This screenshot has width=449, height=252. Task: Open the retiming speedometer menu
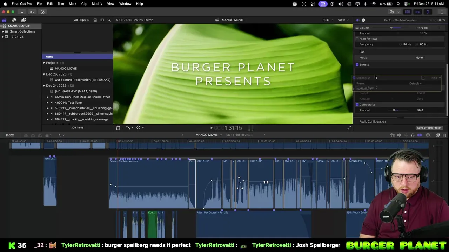140,128
